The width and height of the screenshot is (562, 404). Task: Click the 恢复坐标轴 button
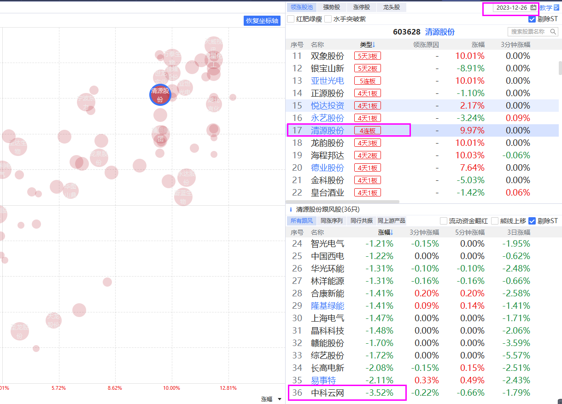coord(262,21)
